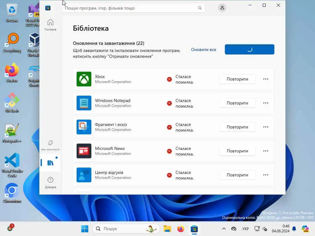The width and height of the screenshot is (315, 236).
Task: Open more options for Фрагмент і ескіз
Action: click(x=266, y=127)
